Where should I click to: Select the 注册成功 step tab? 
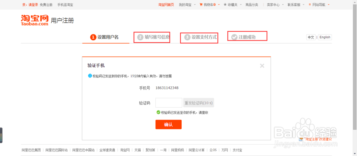(x=243, y=37)
